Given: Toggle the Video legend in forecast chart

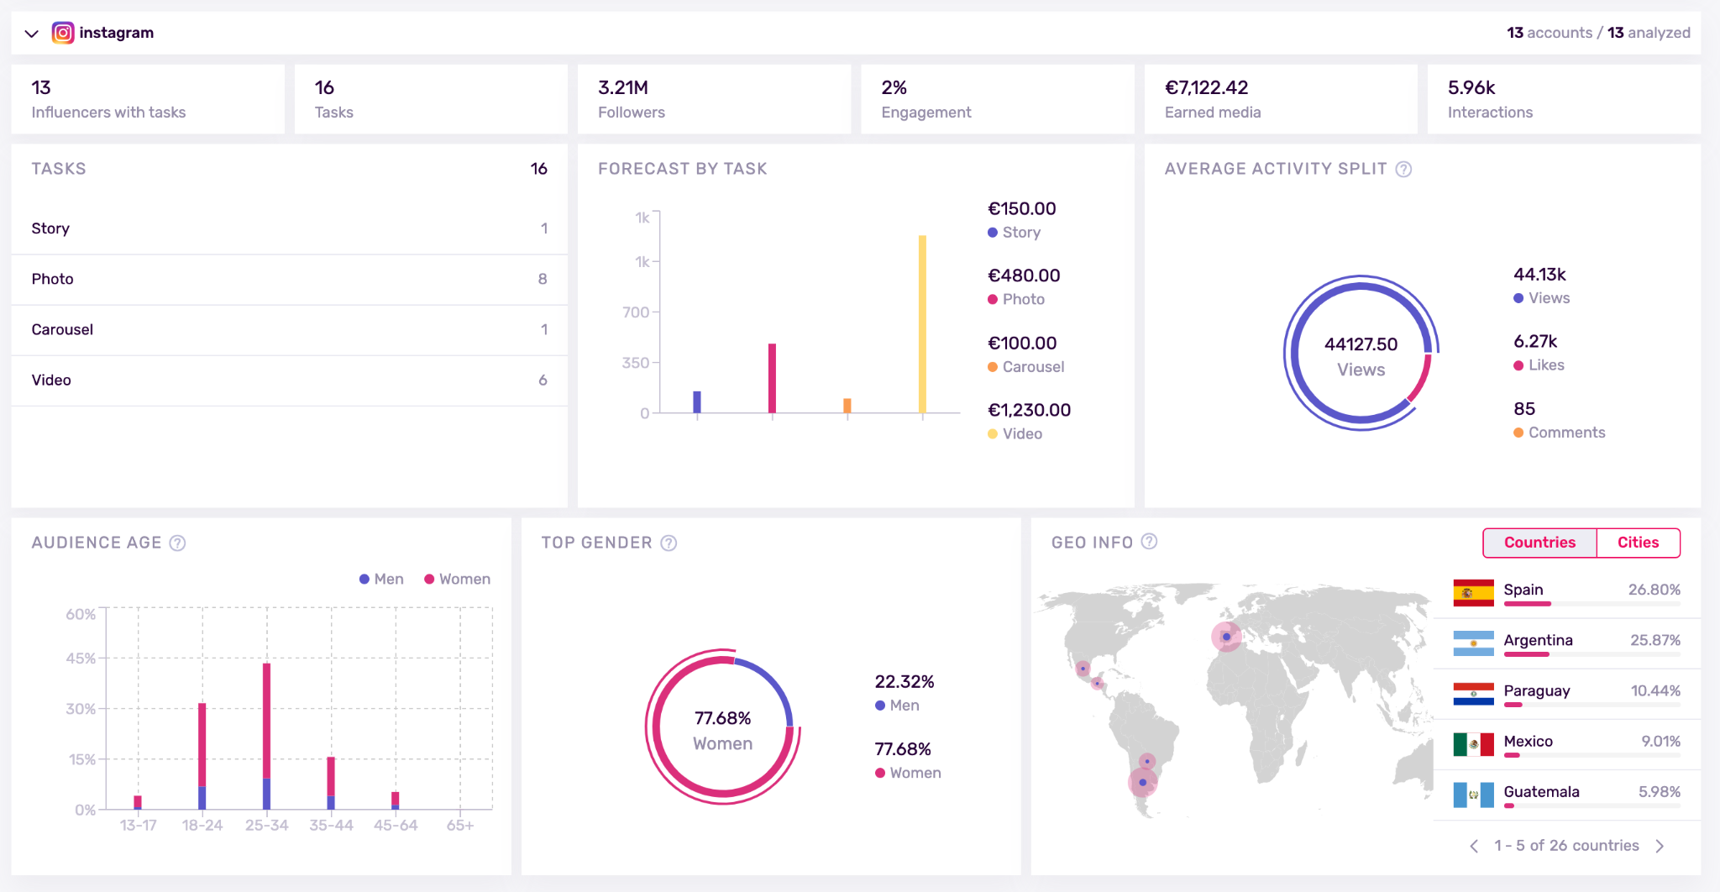Looking at the screenshot, I should point(1015,433).
